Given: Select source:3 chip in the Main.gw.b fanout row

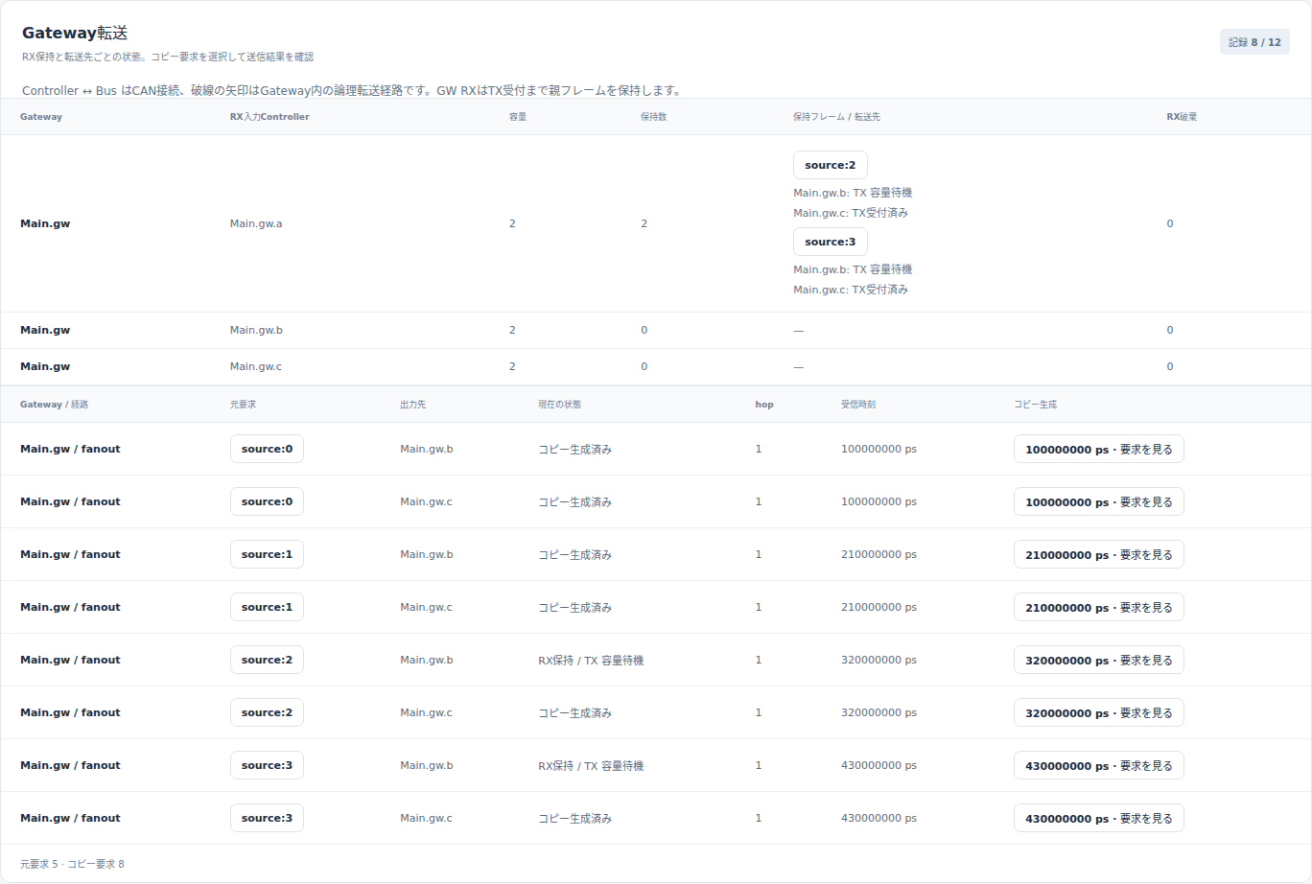Looking at the screenshot, I should pos(267,765).
